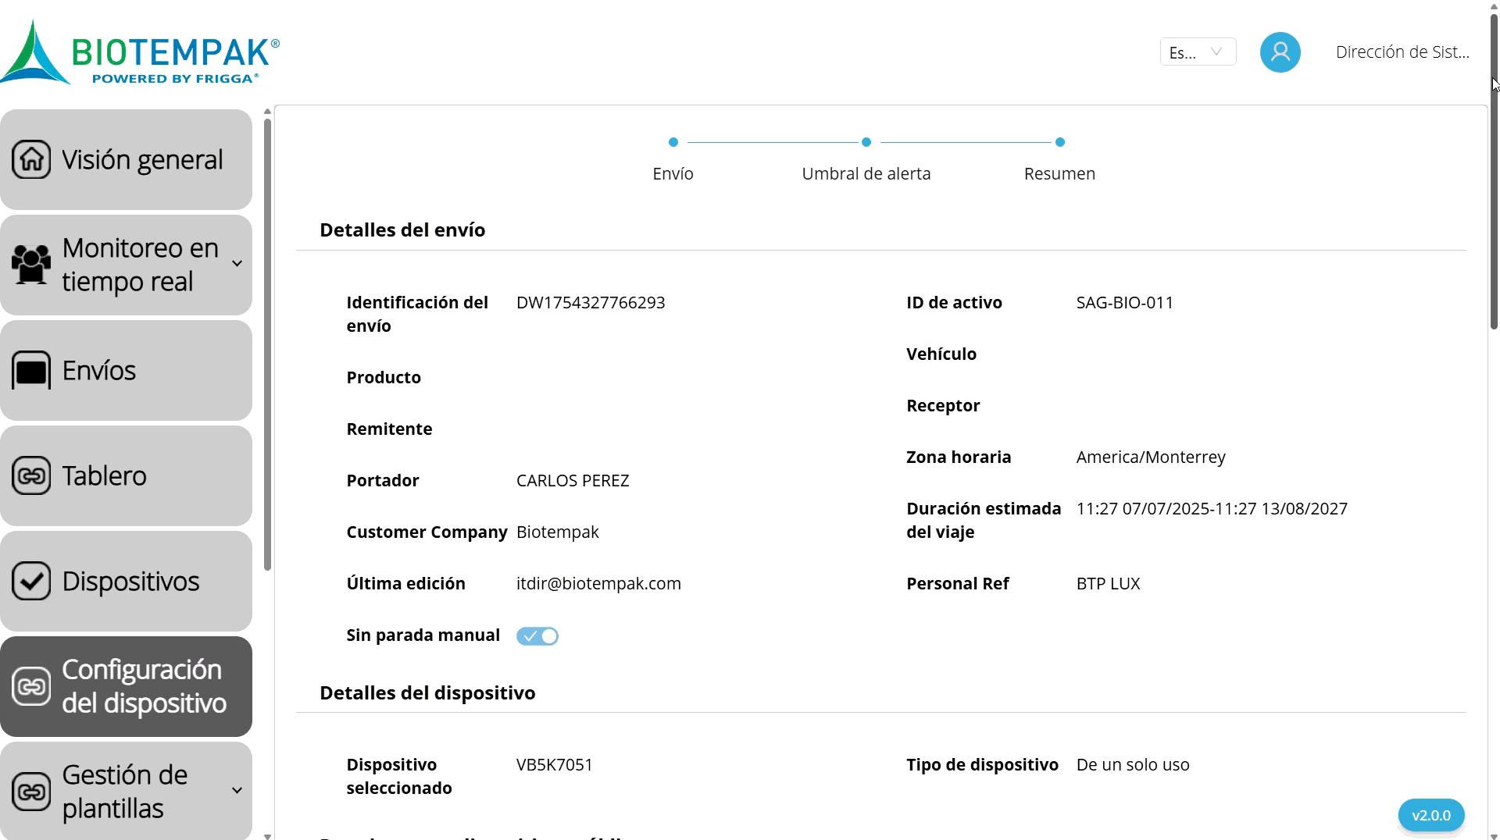
Task: Go to the Umbral de alerta step
Action: (866, 158)
